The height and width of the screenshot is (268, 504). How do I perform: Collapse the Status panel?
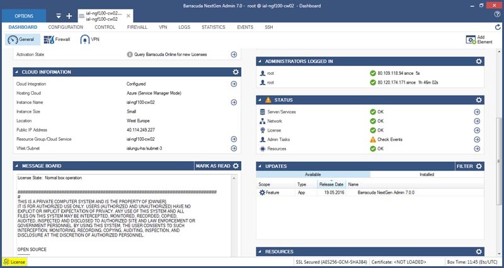point(260,100)
